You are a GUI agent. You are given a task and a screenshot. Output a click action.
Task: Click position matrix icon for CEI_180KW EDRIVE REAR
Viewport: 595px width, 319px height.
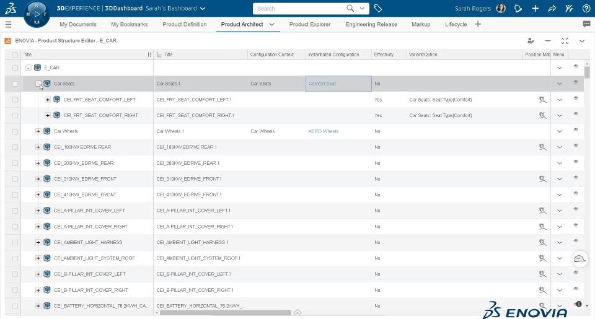click(543, 147)
